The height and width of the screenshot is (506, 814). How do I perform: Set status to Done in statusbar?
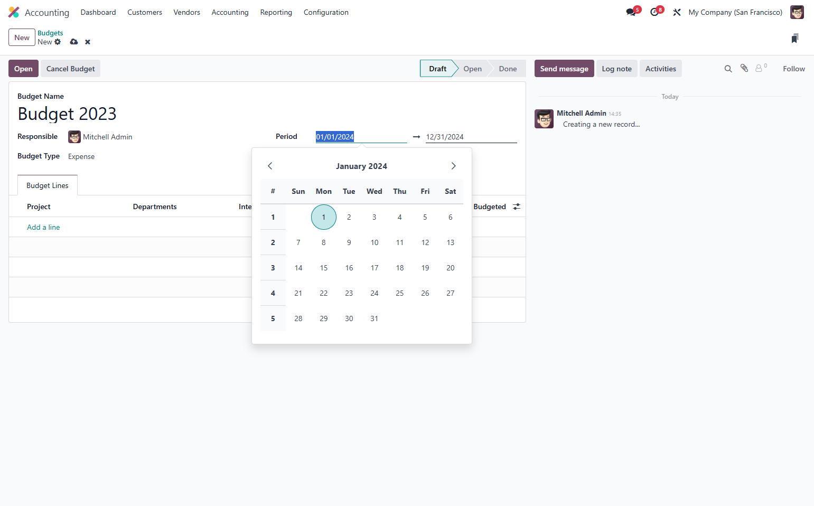pyautogui.click(x=508, y=69)
